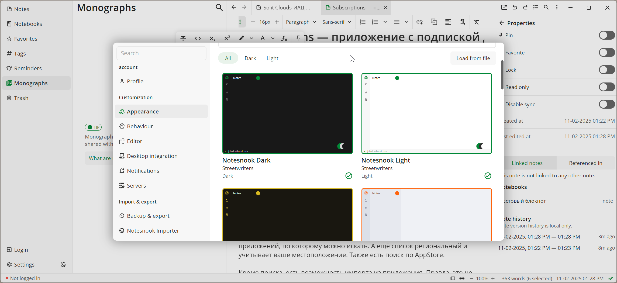Viewport: 617px width, 283px height.
Task: Click settings Search field
Action: click(x=161, y=53)
